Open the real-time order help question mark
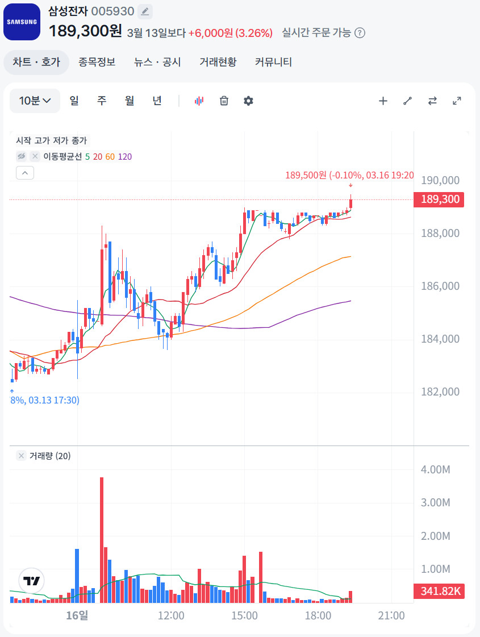This screenshot has width=480, height=637. [360, 32]
